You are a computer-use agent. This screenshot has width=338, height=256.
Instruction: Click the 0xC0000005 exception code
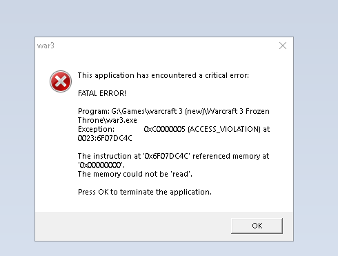point(164,129)
